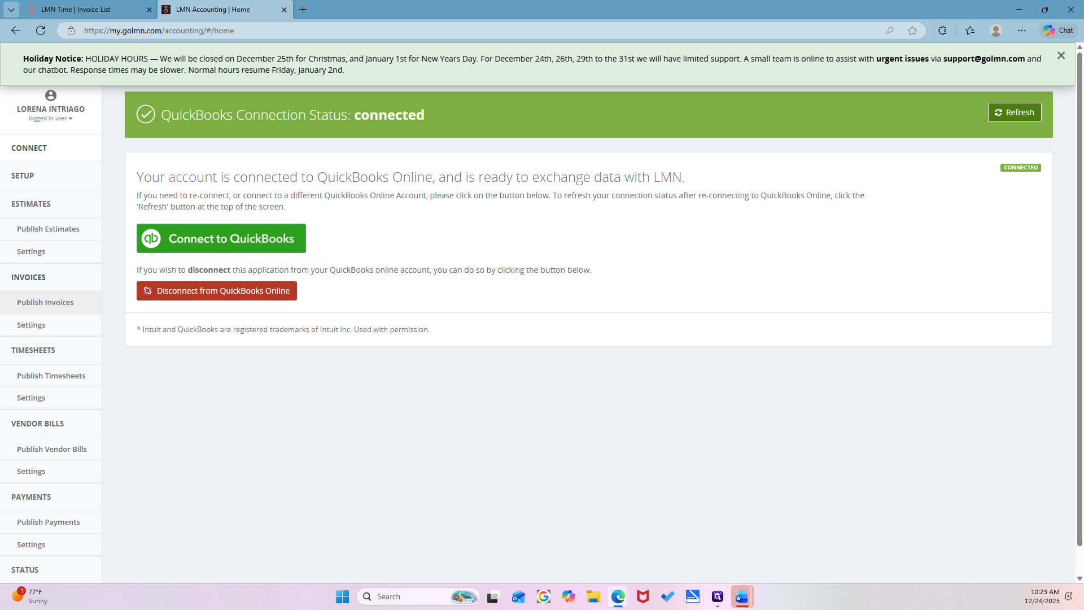
Task: Open Settings under ESTIMATES
Action: pyautogui.click(x=51, y=251)
